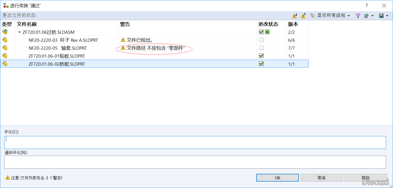Click into the 评论 comment field
The height and width of the screenshot is (188, 393).
pyautogui.click(x=195, y=143)
